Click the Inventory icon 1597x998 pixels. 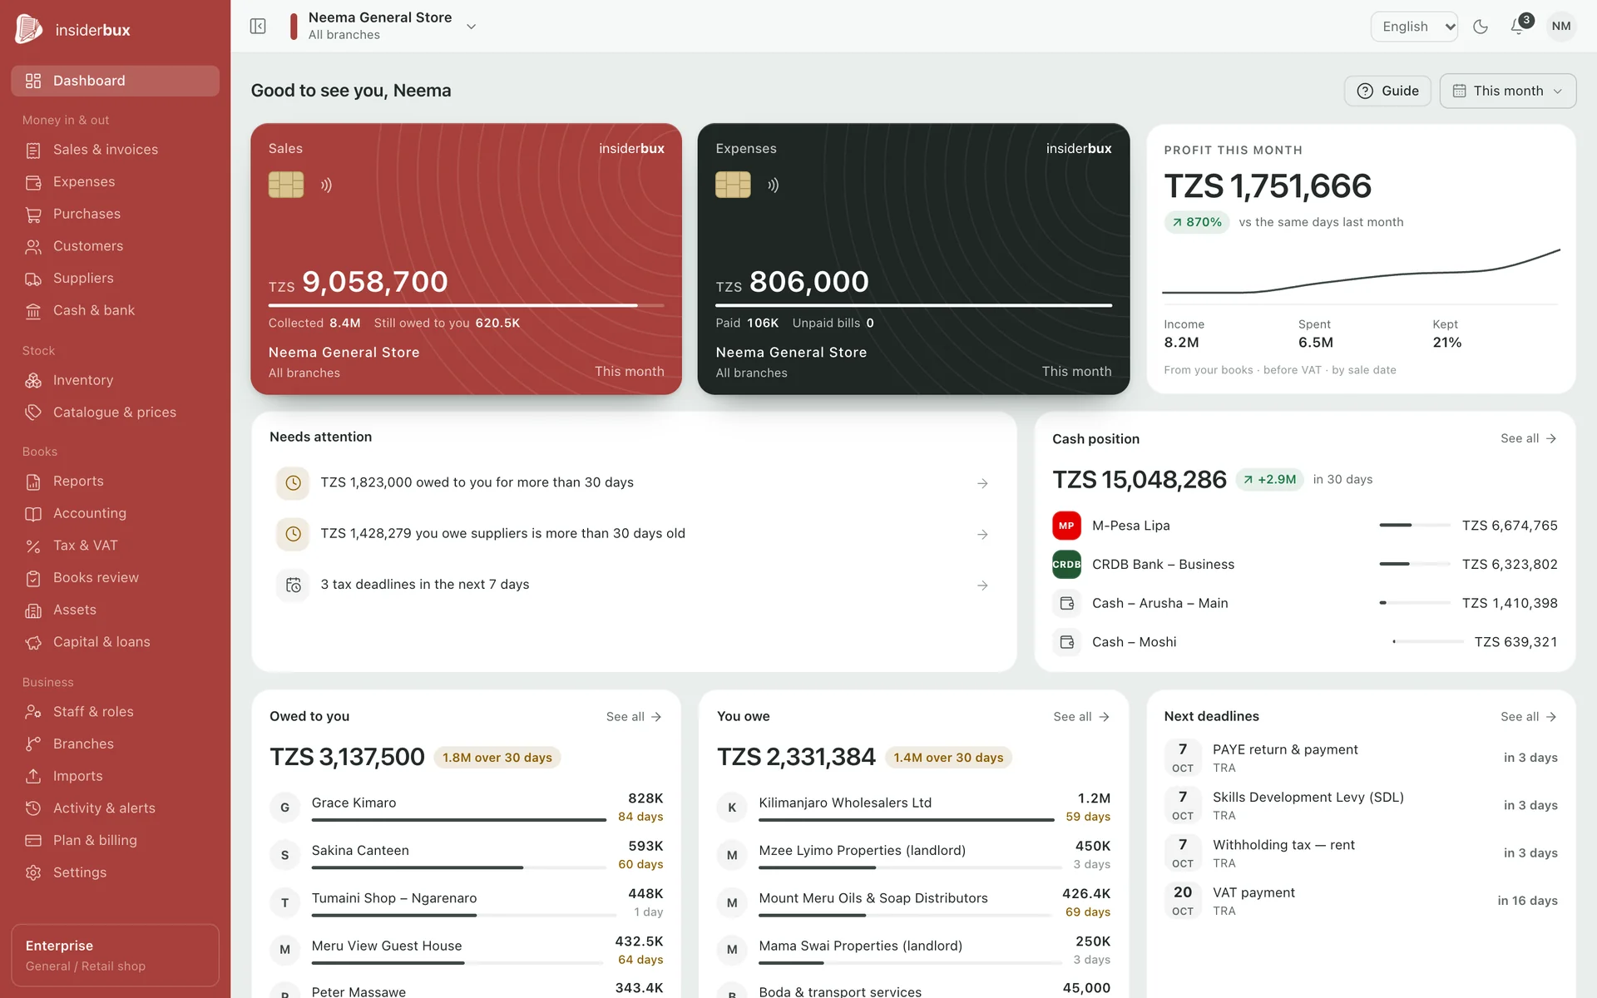tap(33, 380)
